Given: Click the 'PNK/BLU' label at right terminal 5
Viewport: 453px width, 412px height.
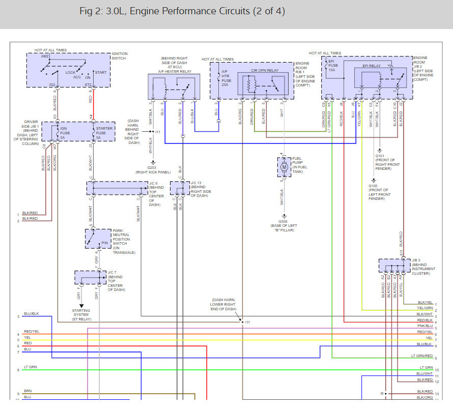Looking at the screenshot, I should [x=425, y=326].
